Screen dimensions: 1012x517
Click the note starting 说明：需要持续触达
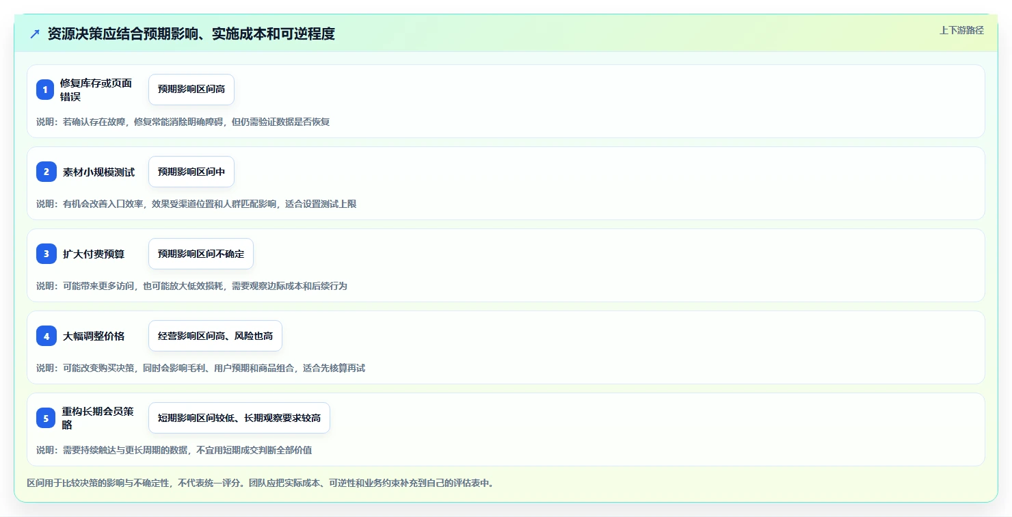tap(174, 450)
